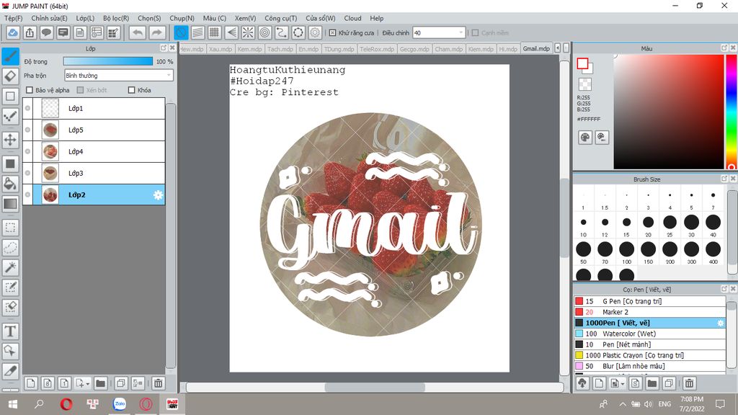Click the foreground color swatch

(582, 63)
